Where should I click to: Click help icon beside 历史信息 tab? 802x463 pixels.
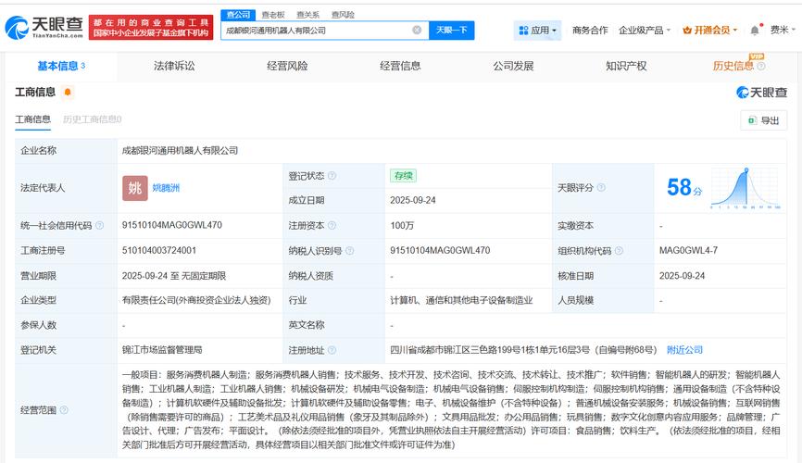(x=761, y=66)
